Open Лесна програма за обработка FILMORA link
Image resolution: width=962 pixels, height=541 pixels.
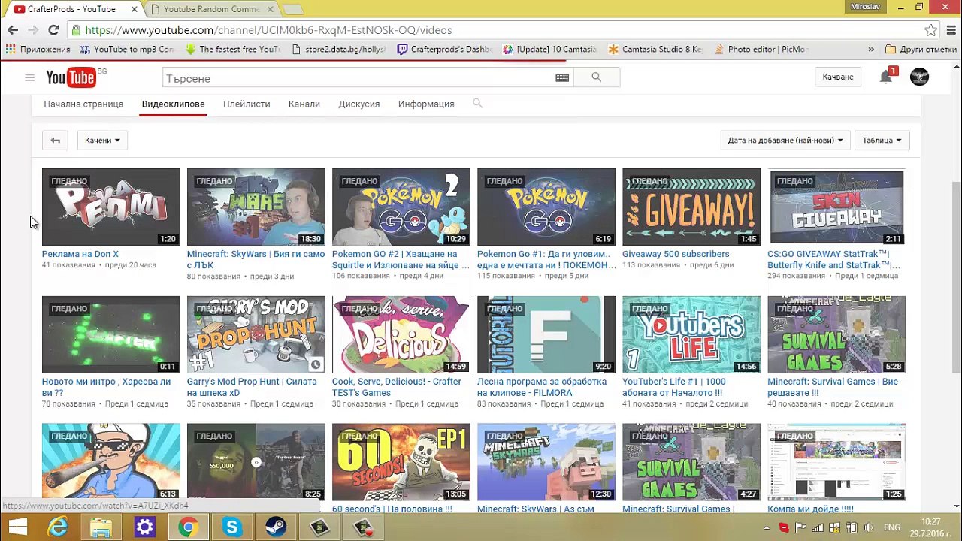coord(542,387)
